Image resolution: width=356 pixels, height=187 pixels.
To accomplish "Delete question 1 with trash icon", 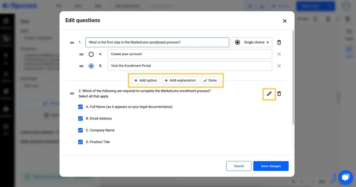I will (x=279, y=42).
